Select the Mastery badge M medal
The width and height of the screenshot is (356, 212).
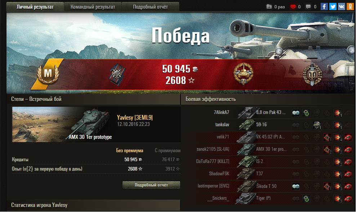pyautogui.click(x=48, y=74)
